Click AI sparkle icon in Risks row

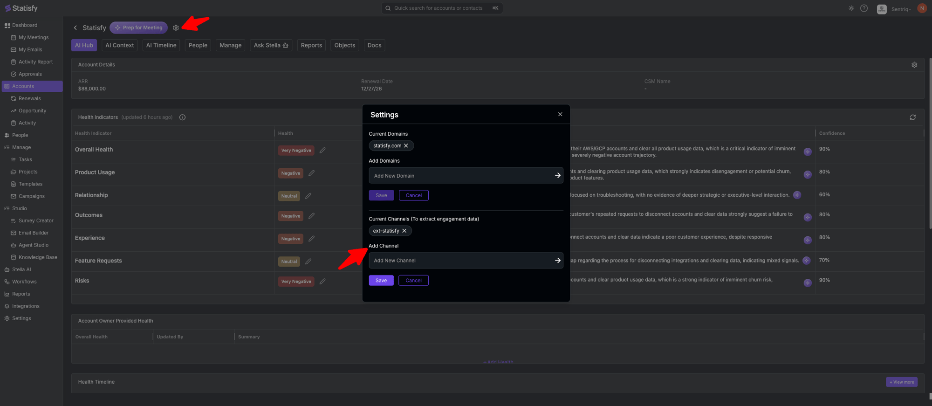[808, 283]
